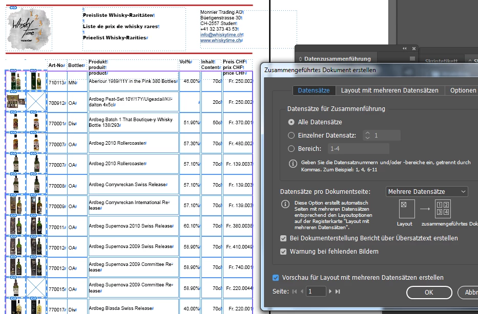Click 'Aberlour 1989/11Y in the Pink' product cell
Screen dimensions: 478x314
pos(133,81)
